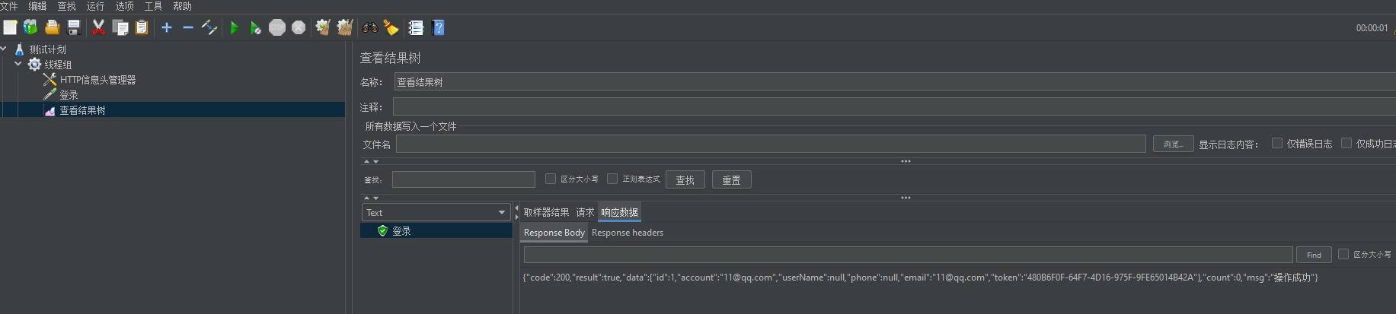
Task: Switch to the Response headers tab
Action: coord(628,233)
